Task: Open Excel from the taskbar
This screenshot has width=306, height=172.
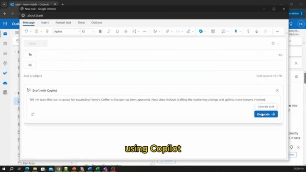Action: click(x=98, y=169)
